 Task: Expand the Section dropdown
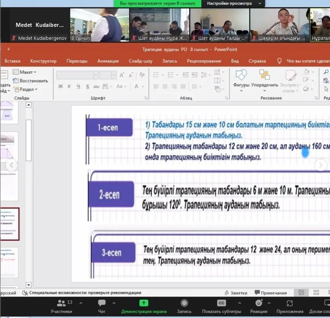click(25, 89)
